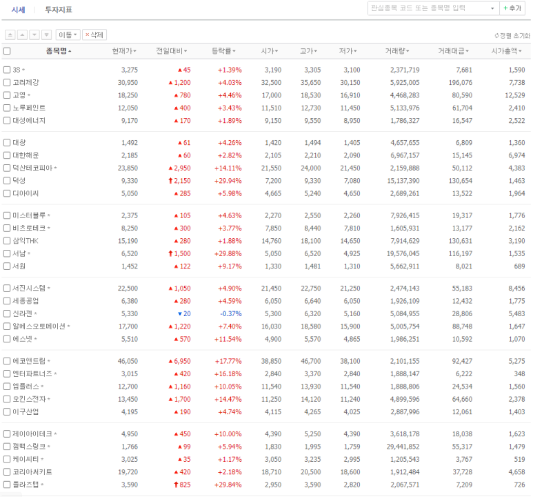Click the small arrow next to 알에스오토메이션

[x=69, y=327]
